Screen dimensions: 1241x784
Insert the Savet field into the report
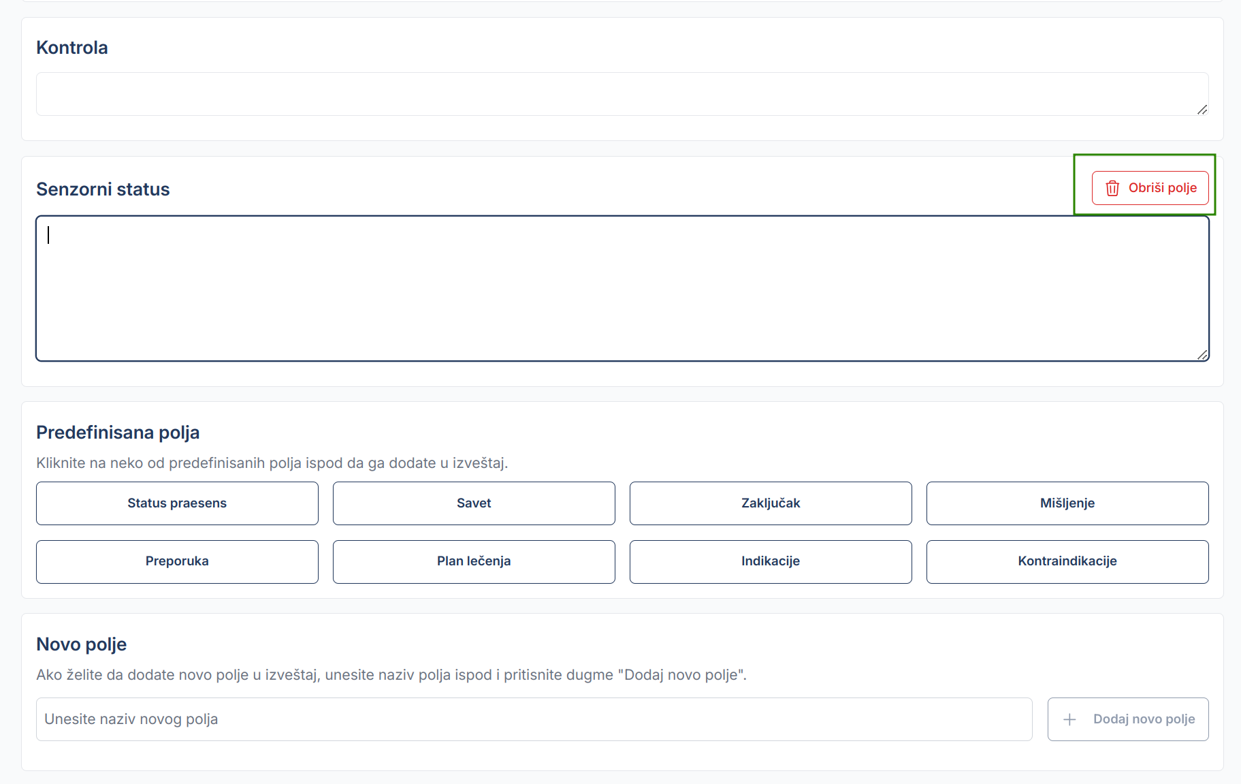pos(473,503)
